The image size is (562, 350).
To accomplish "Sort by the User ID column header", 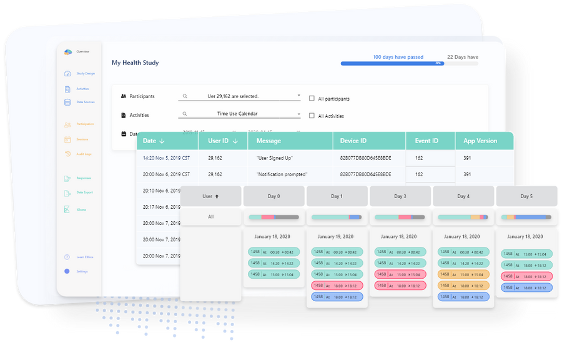I will click(223, 141).
